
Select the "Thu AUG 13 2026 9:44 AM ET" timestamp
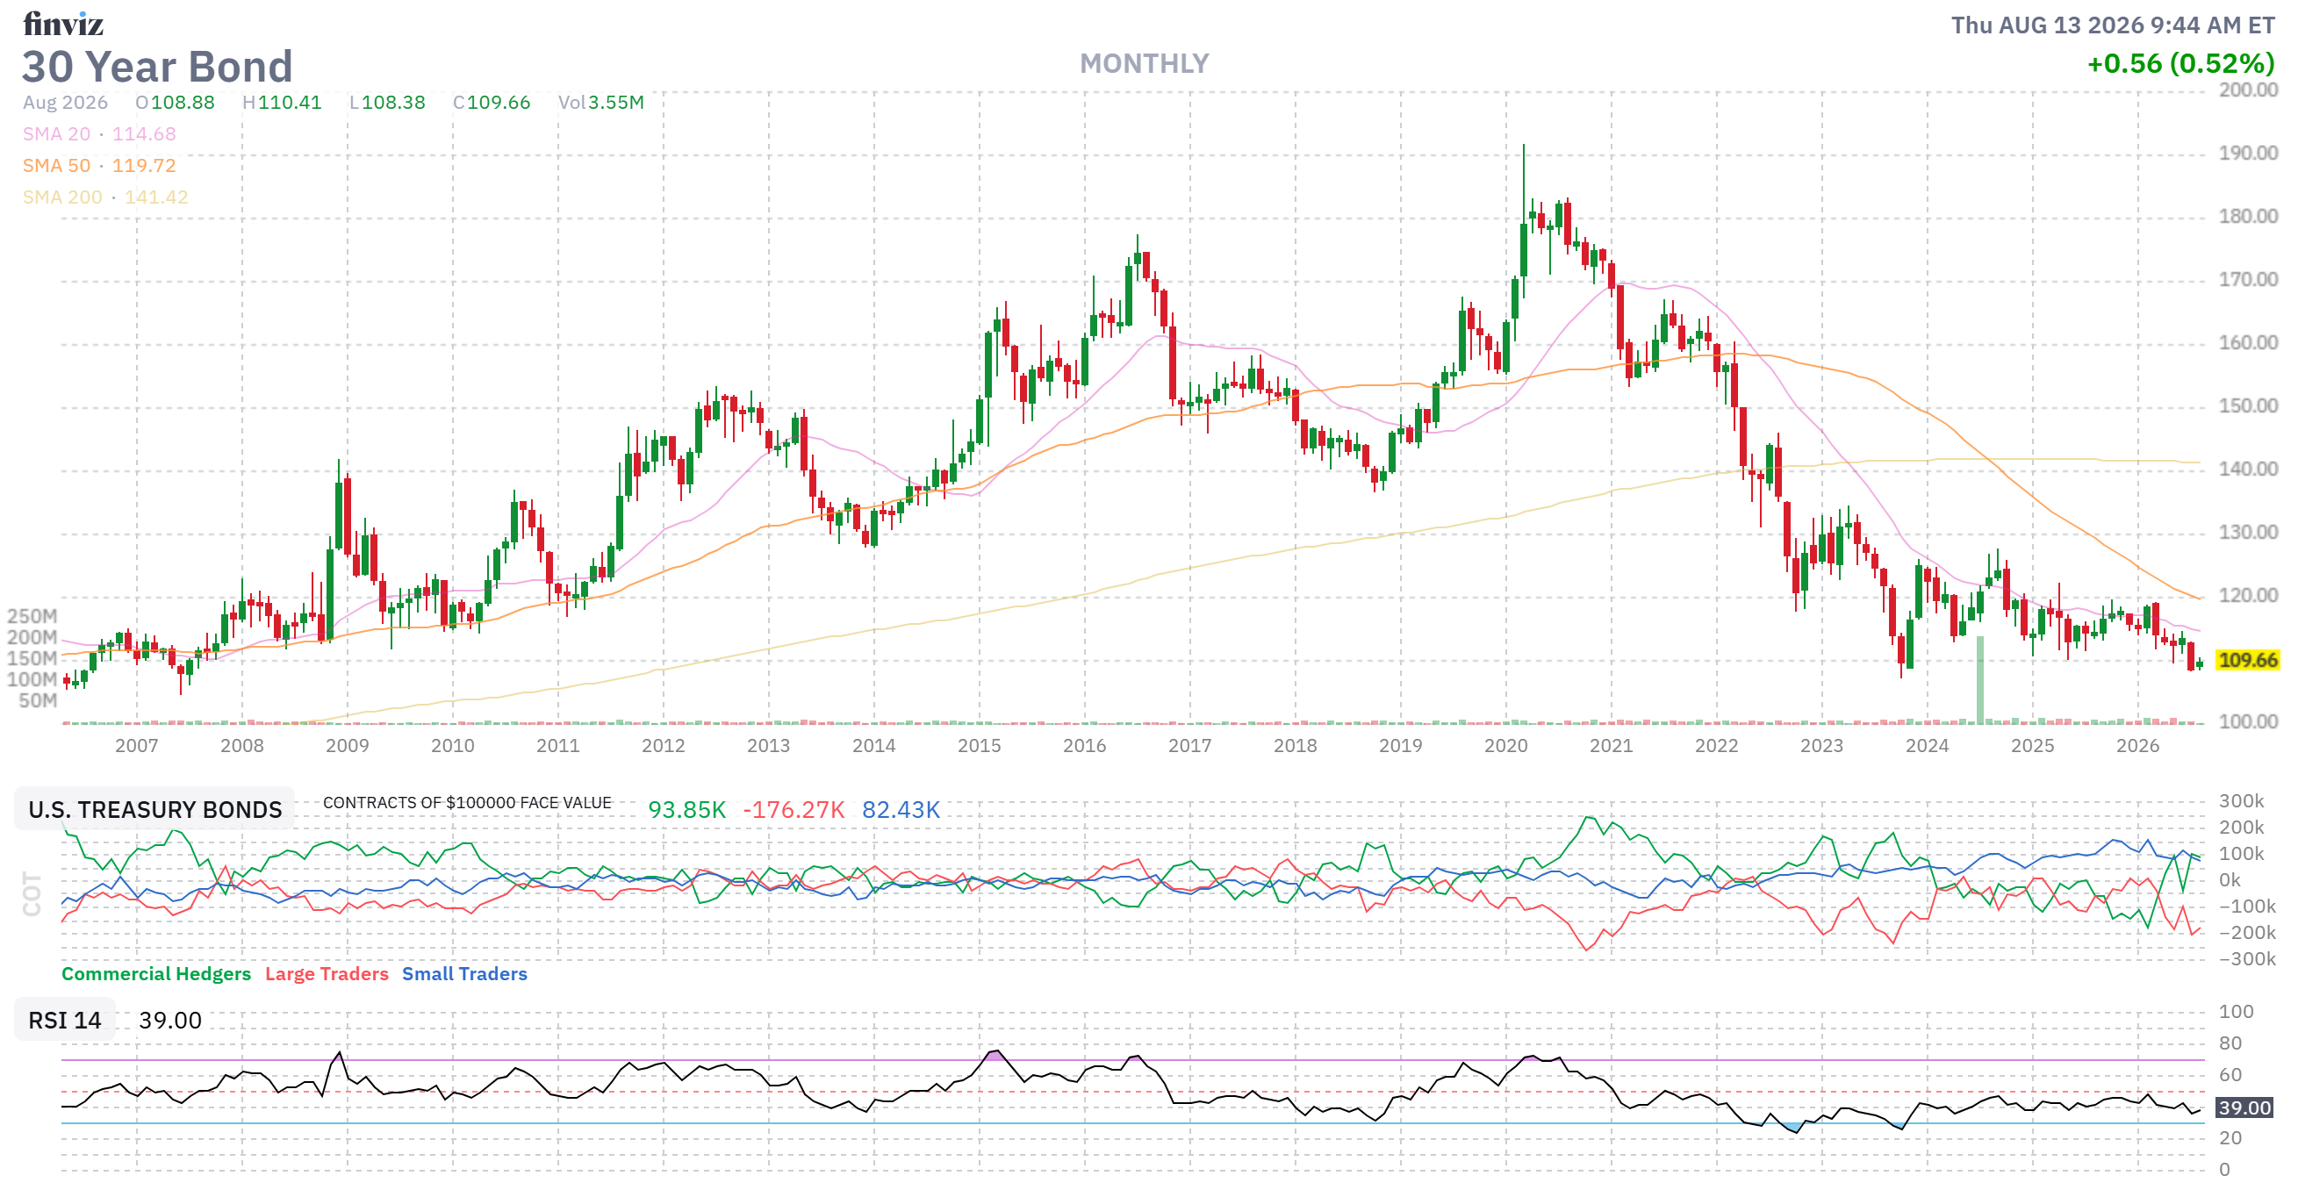(x=2113, y=25)
